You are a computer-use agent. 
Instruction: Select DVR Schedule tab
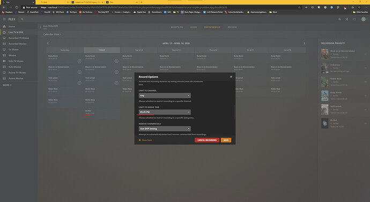[212, 27]
